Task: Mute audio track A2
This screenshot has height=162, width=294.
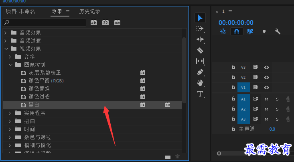Action: pos(266,109)
